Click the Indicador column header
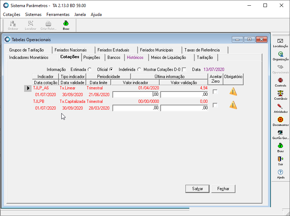Image resolution: width=290 pixels, height=216 pixels. (x=45, y=77)
